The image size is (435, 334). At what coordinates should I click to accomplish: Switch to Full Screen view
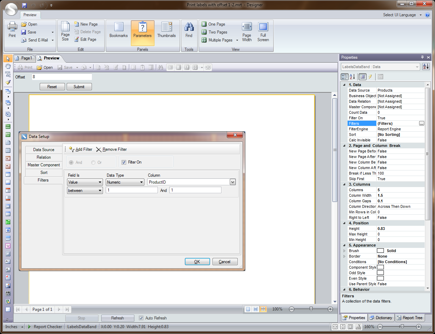pos(263,32)
